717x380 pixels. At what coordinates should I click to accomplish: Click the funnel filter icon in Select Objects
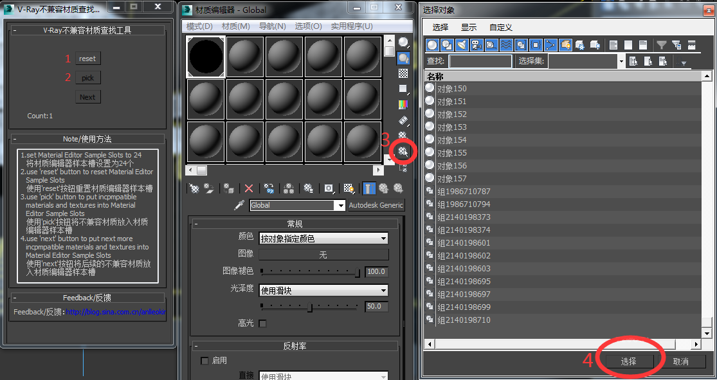661,45
